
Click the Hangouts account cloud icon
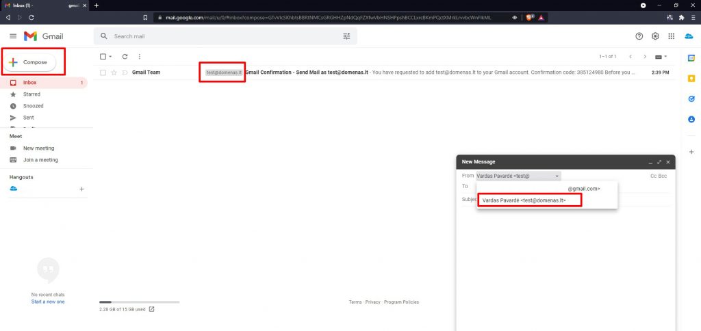point(14,189)
